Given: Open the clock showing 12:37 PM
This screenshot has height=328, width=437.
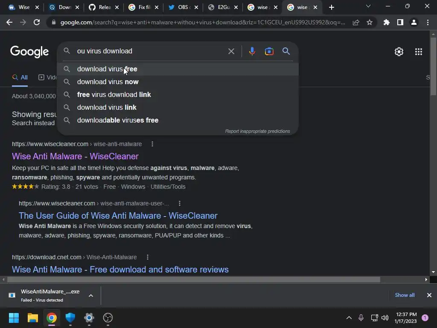Looking at the screenshot, I should pos(405,318).
